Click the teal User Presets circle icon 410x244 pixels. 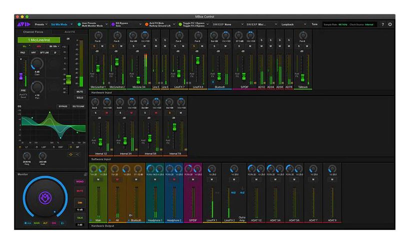[79, 24]
